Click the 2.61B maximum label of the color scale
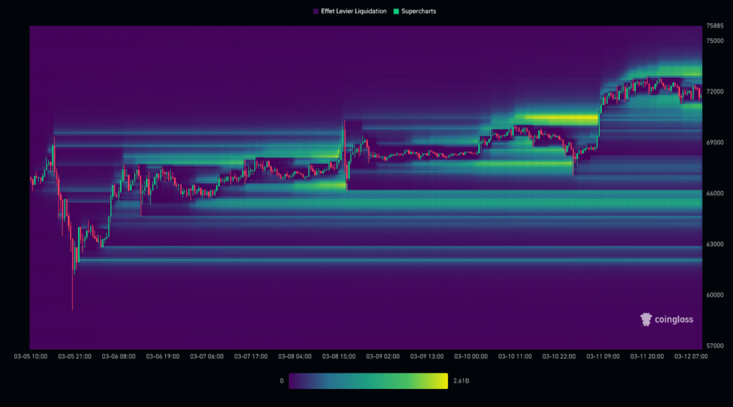The height and width of the screenshot is (407, 733). pos(461,381)
